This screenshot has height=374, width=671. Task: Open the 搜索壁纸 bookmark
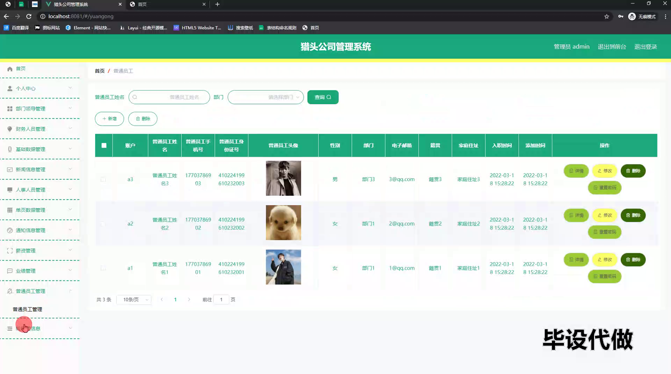pyautogui.click(x=240, y=28)
